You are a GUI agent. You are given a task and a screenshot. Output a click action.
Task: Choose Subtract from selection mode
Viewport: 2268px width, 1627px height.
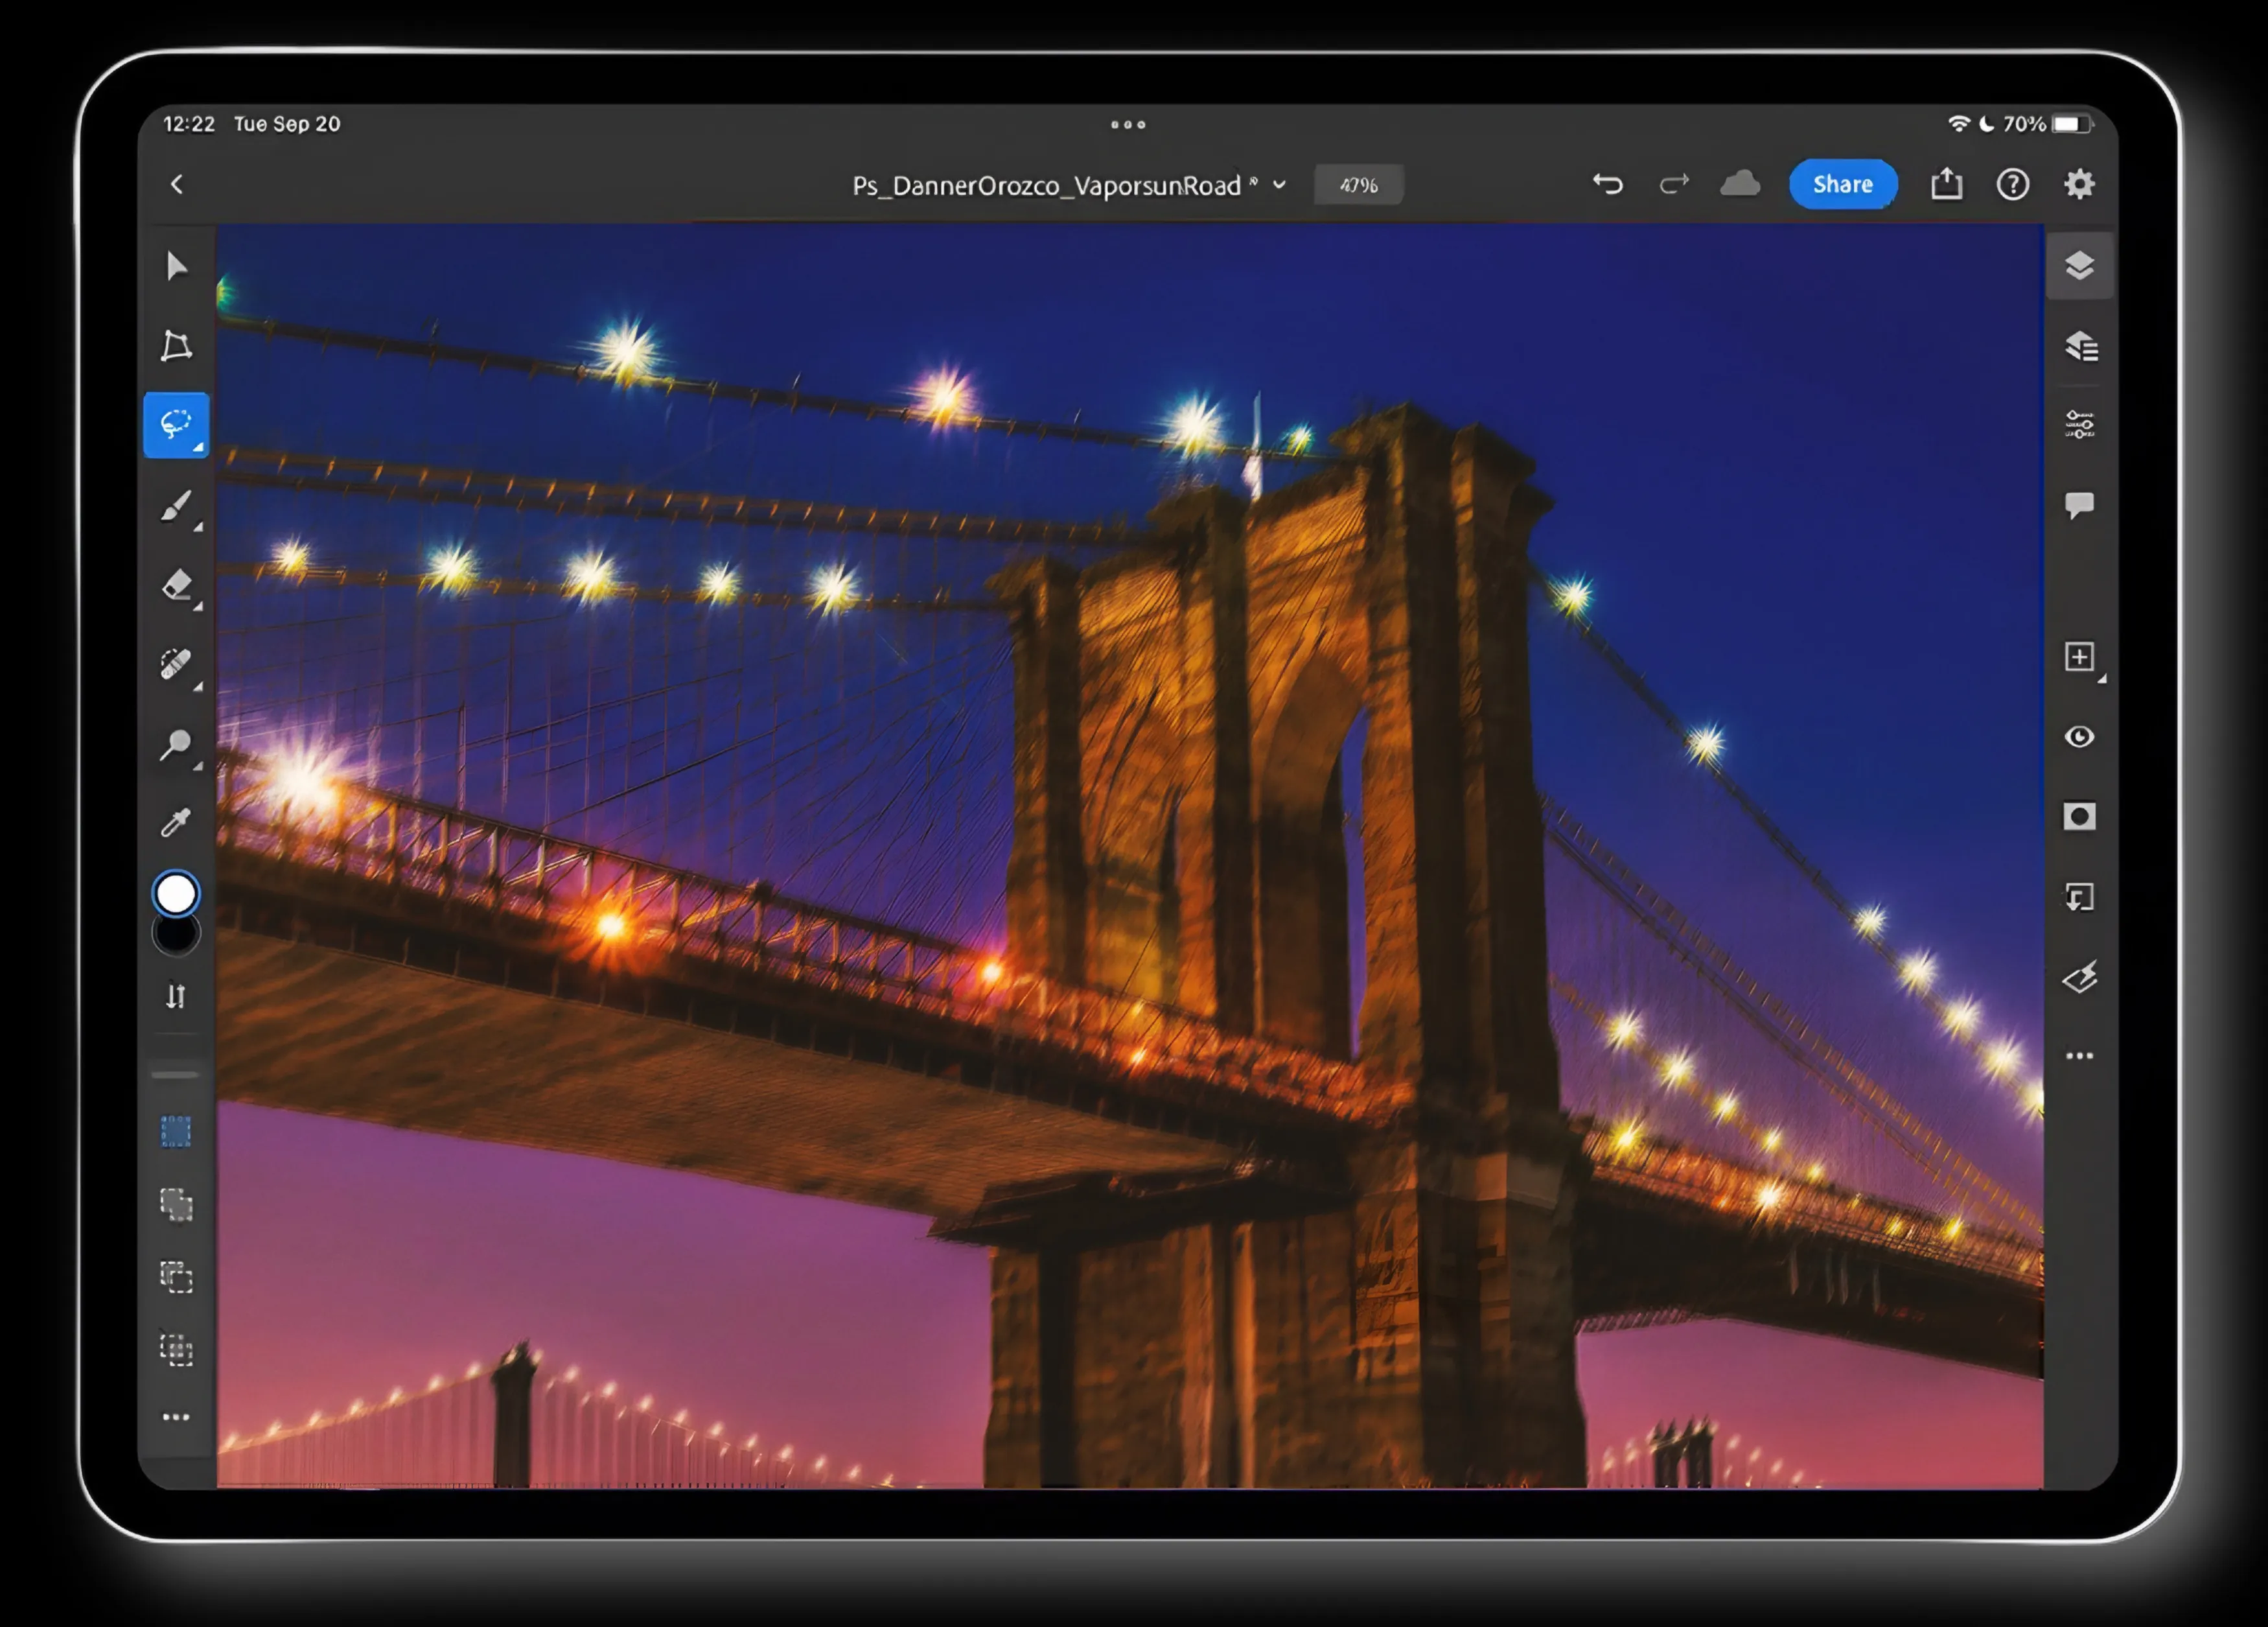click(176, 1278)
